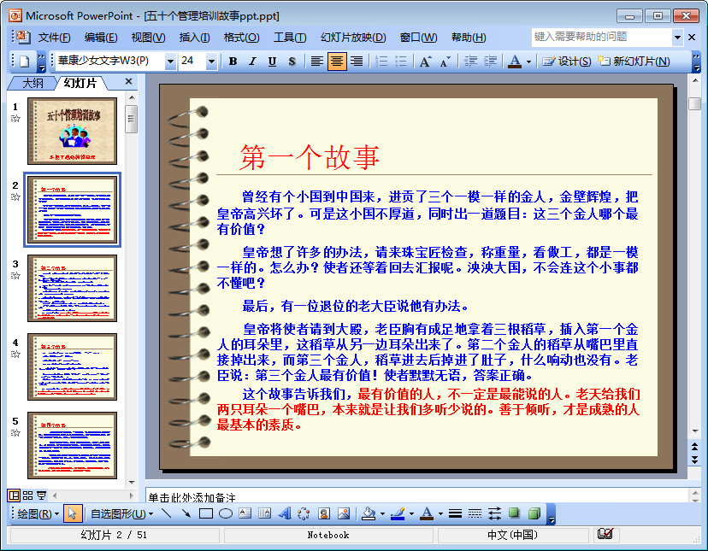Screen dimensions: 708x551
Task: Open the 幻灯片放映(D) menu
Action: point(353,38)
